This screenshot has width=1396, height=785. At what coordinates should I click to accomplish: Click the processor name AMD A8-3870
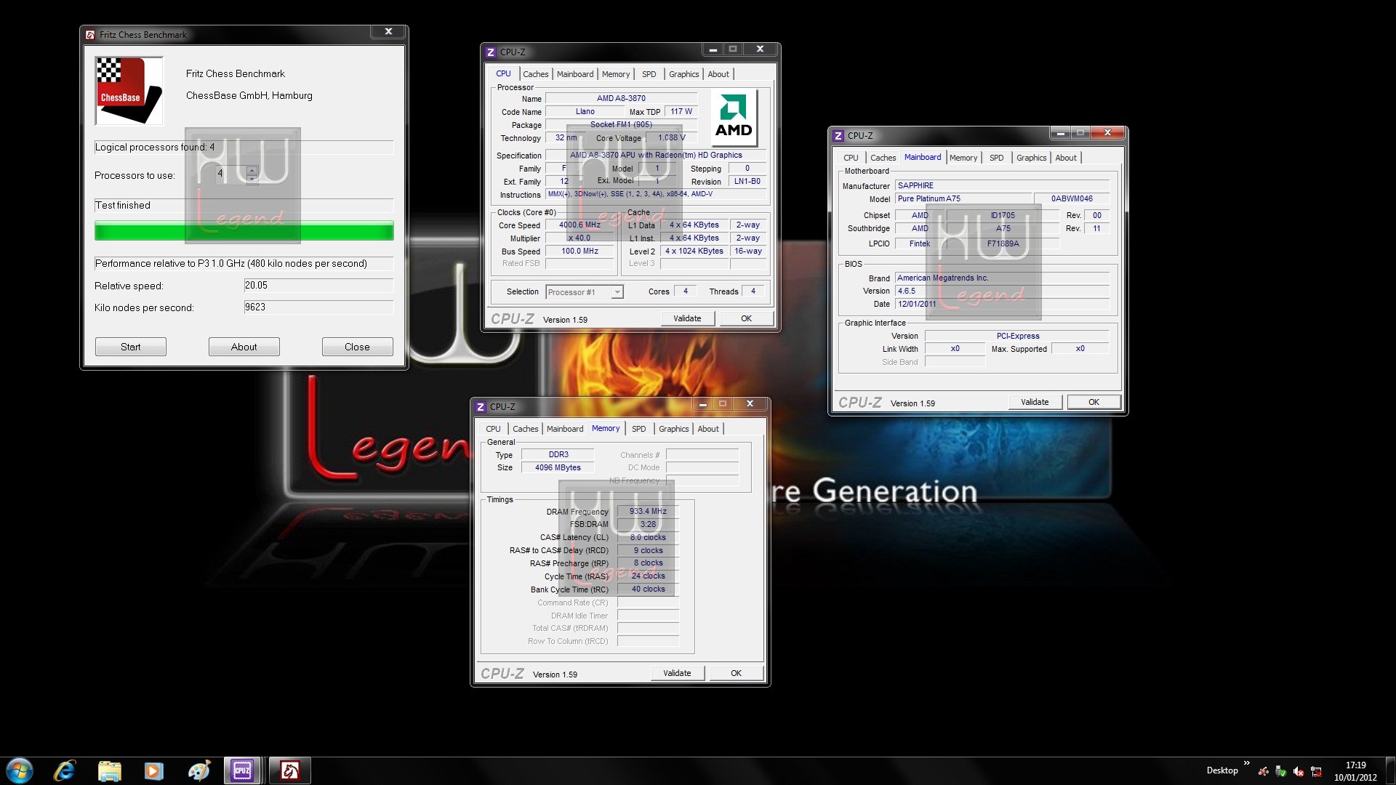coord(621,99)
